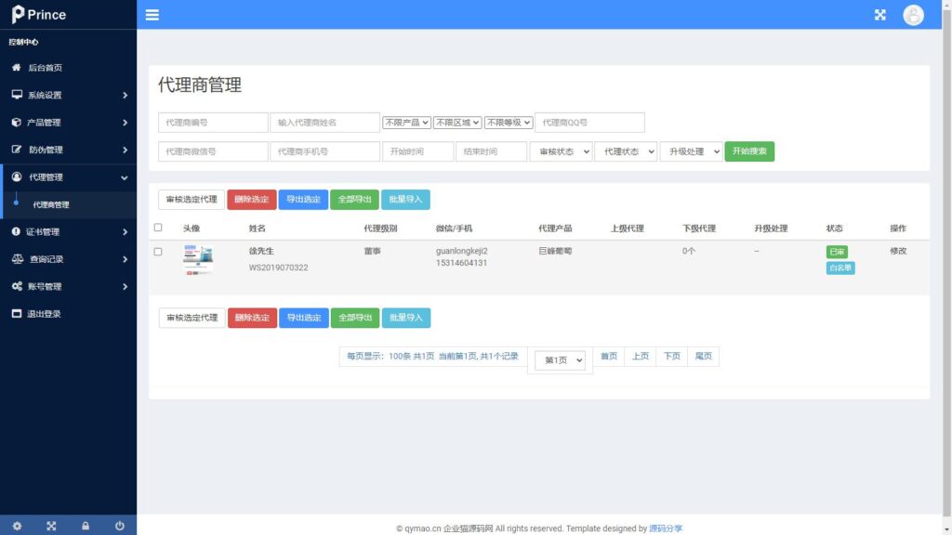Check the select-all checkbox in table header
The height and width of the screenshot is (535, 952).
(158, 228)
